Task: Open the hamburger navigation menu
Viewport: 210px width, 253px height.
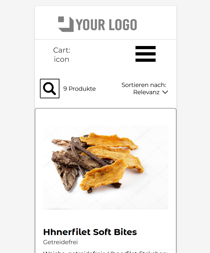Action: click(146, 54)
